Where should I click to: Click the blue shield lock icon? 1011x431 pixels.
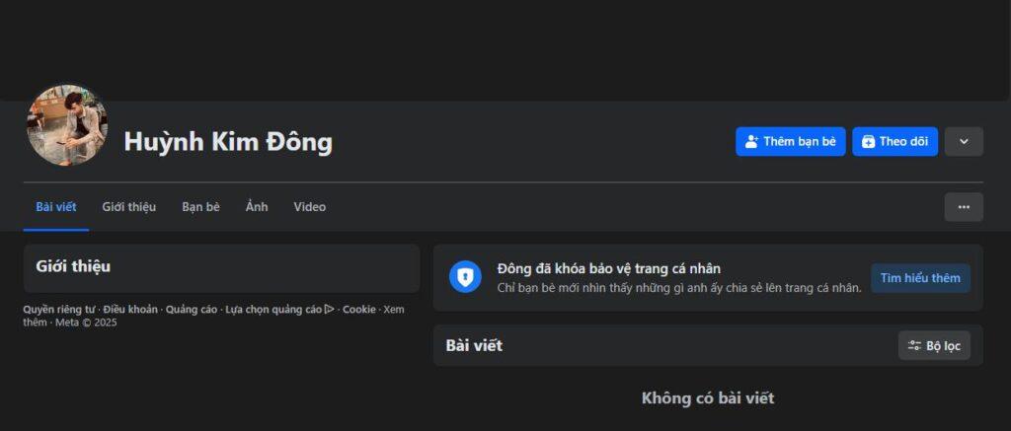[465, 277]
